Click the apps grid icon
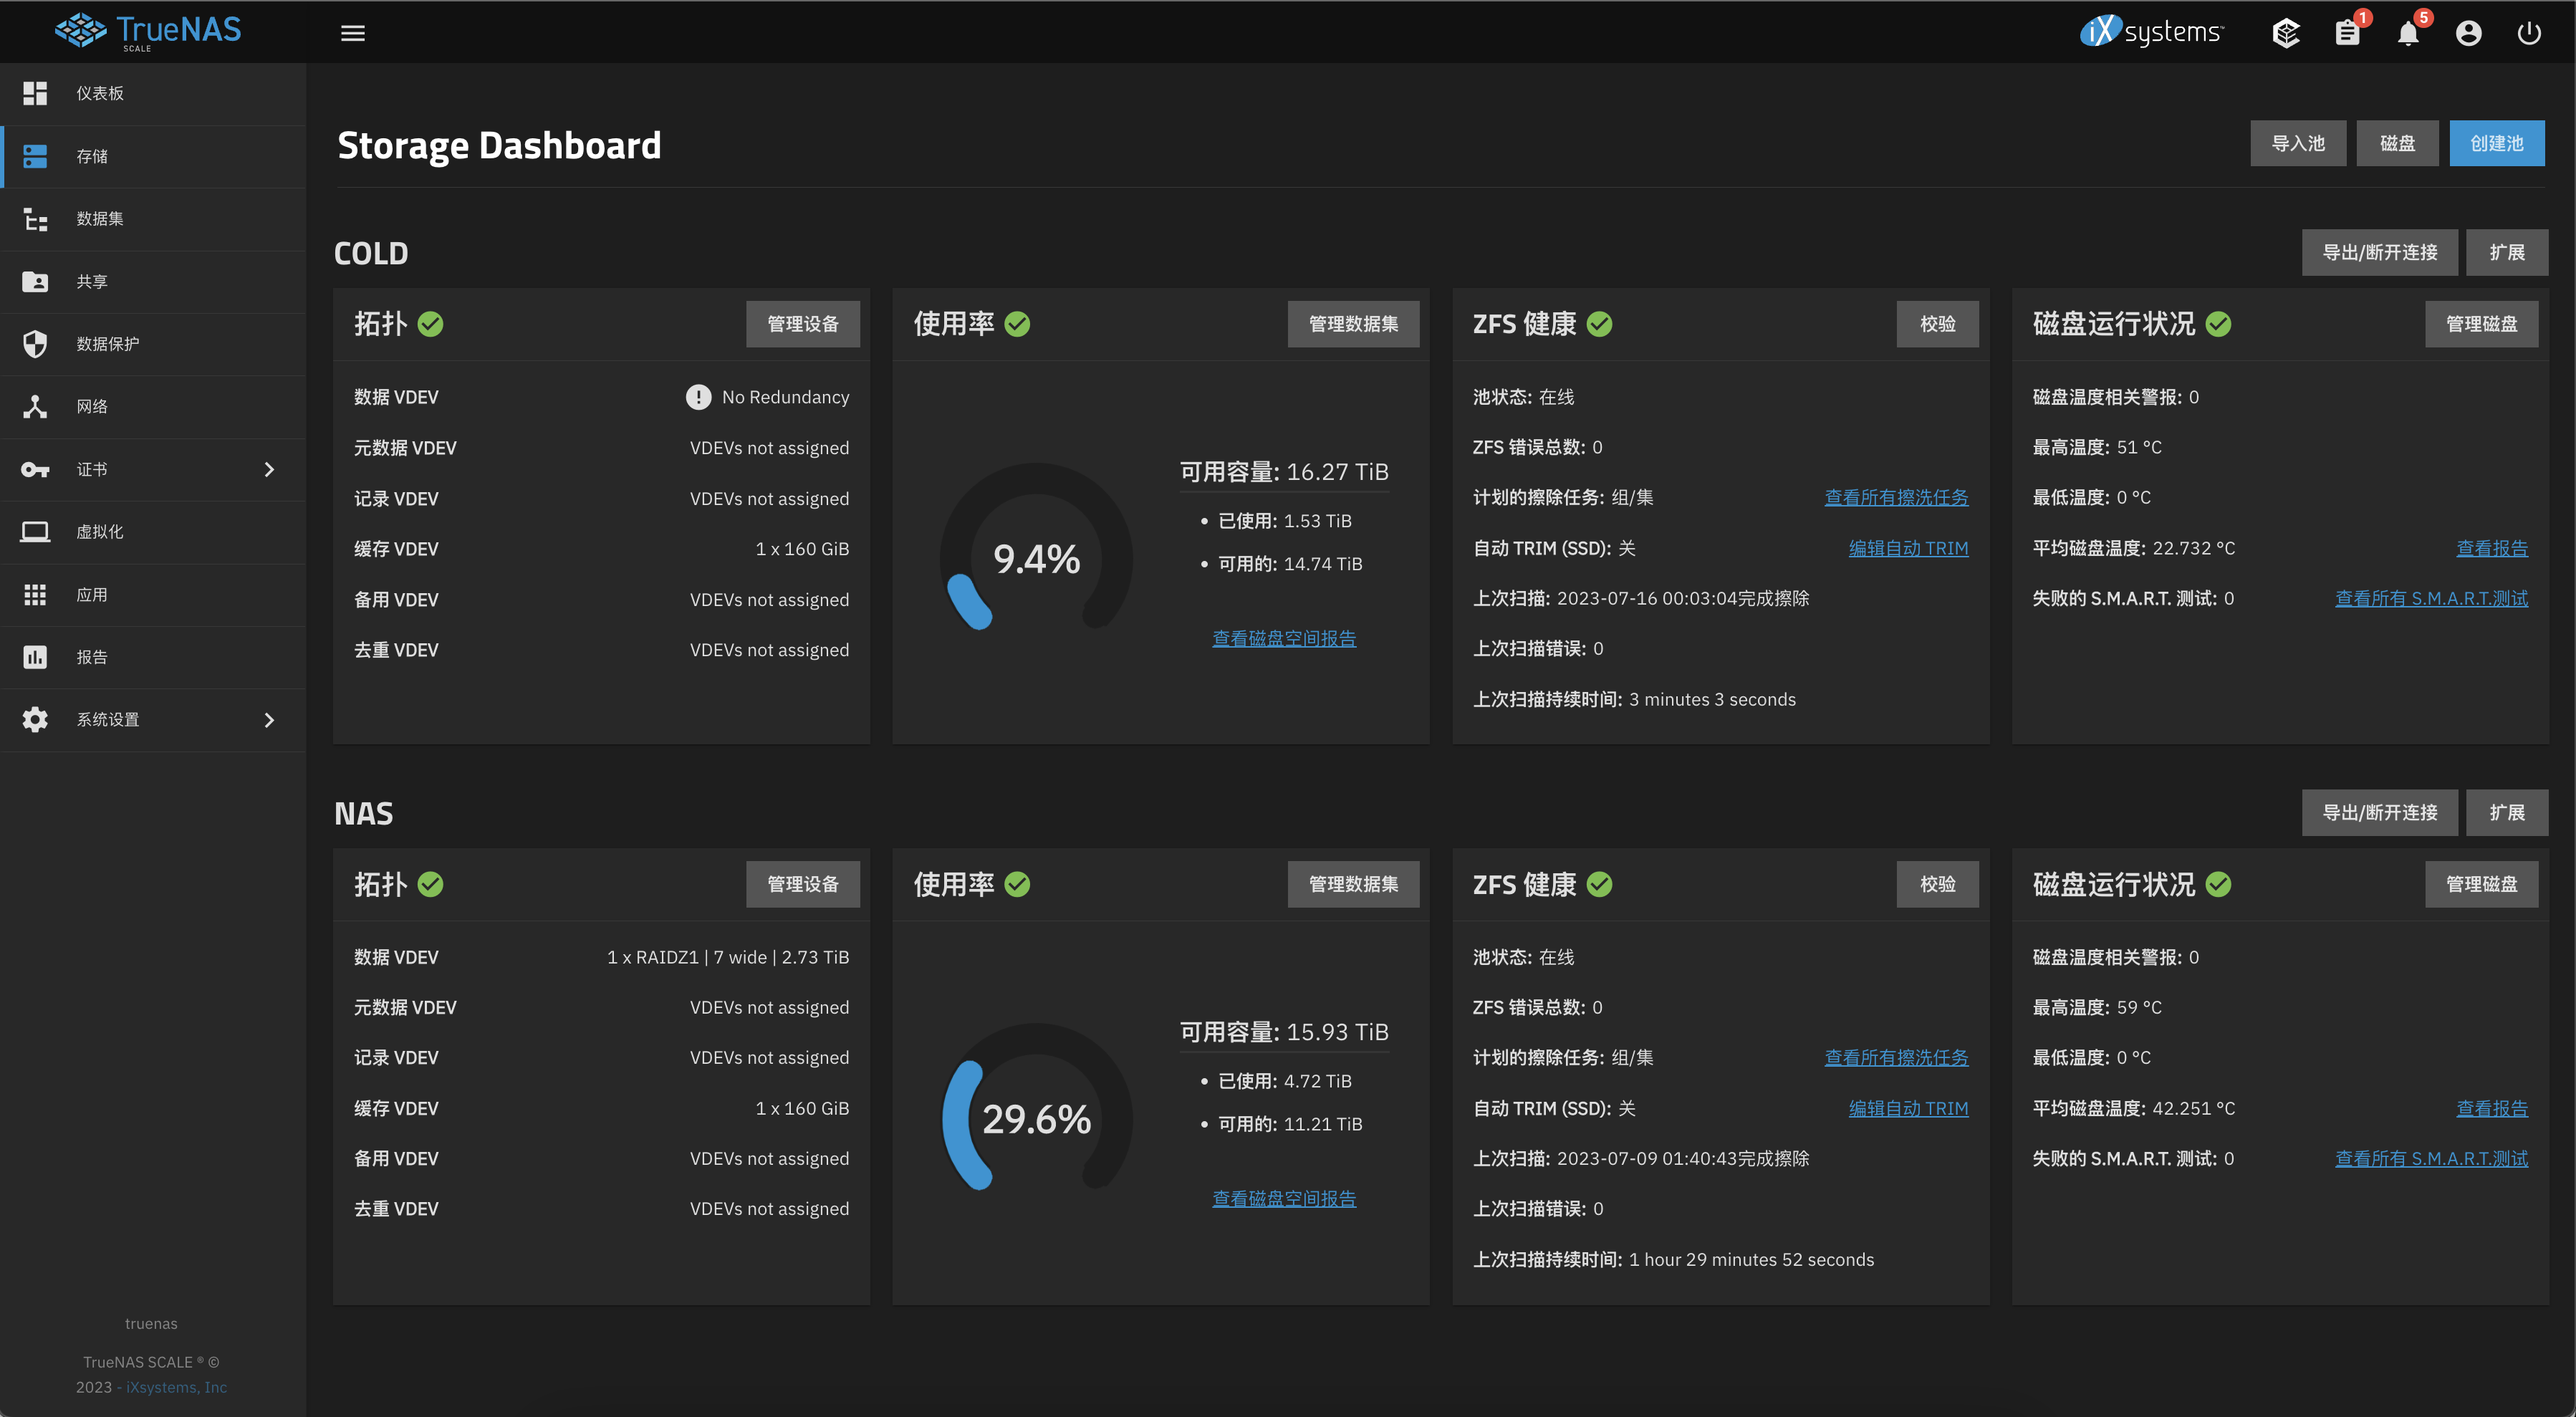The image size is (2576, 1417). coord(35,594)
